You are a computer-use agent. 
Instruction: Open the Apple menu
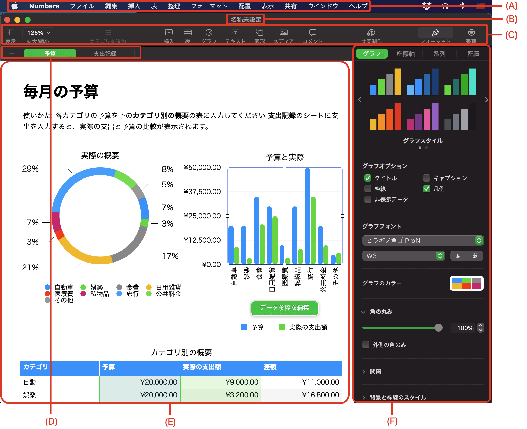15,6
